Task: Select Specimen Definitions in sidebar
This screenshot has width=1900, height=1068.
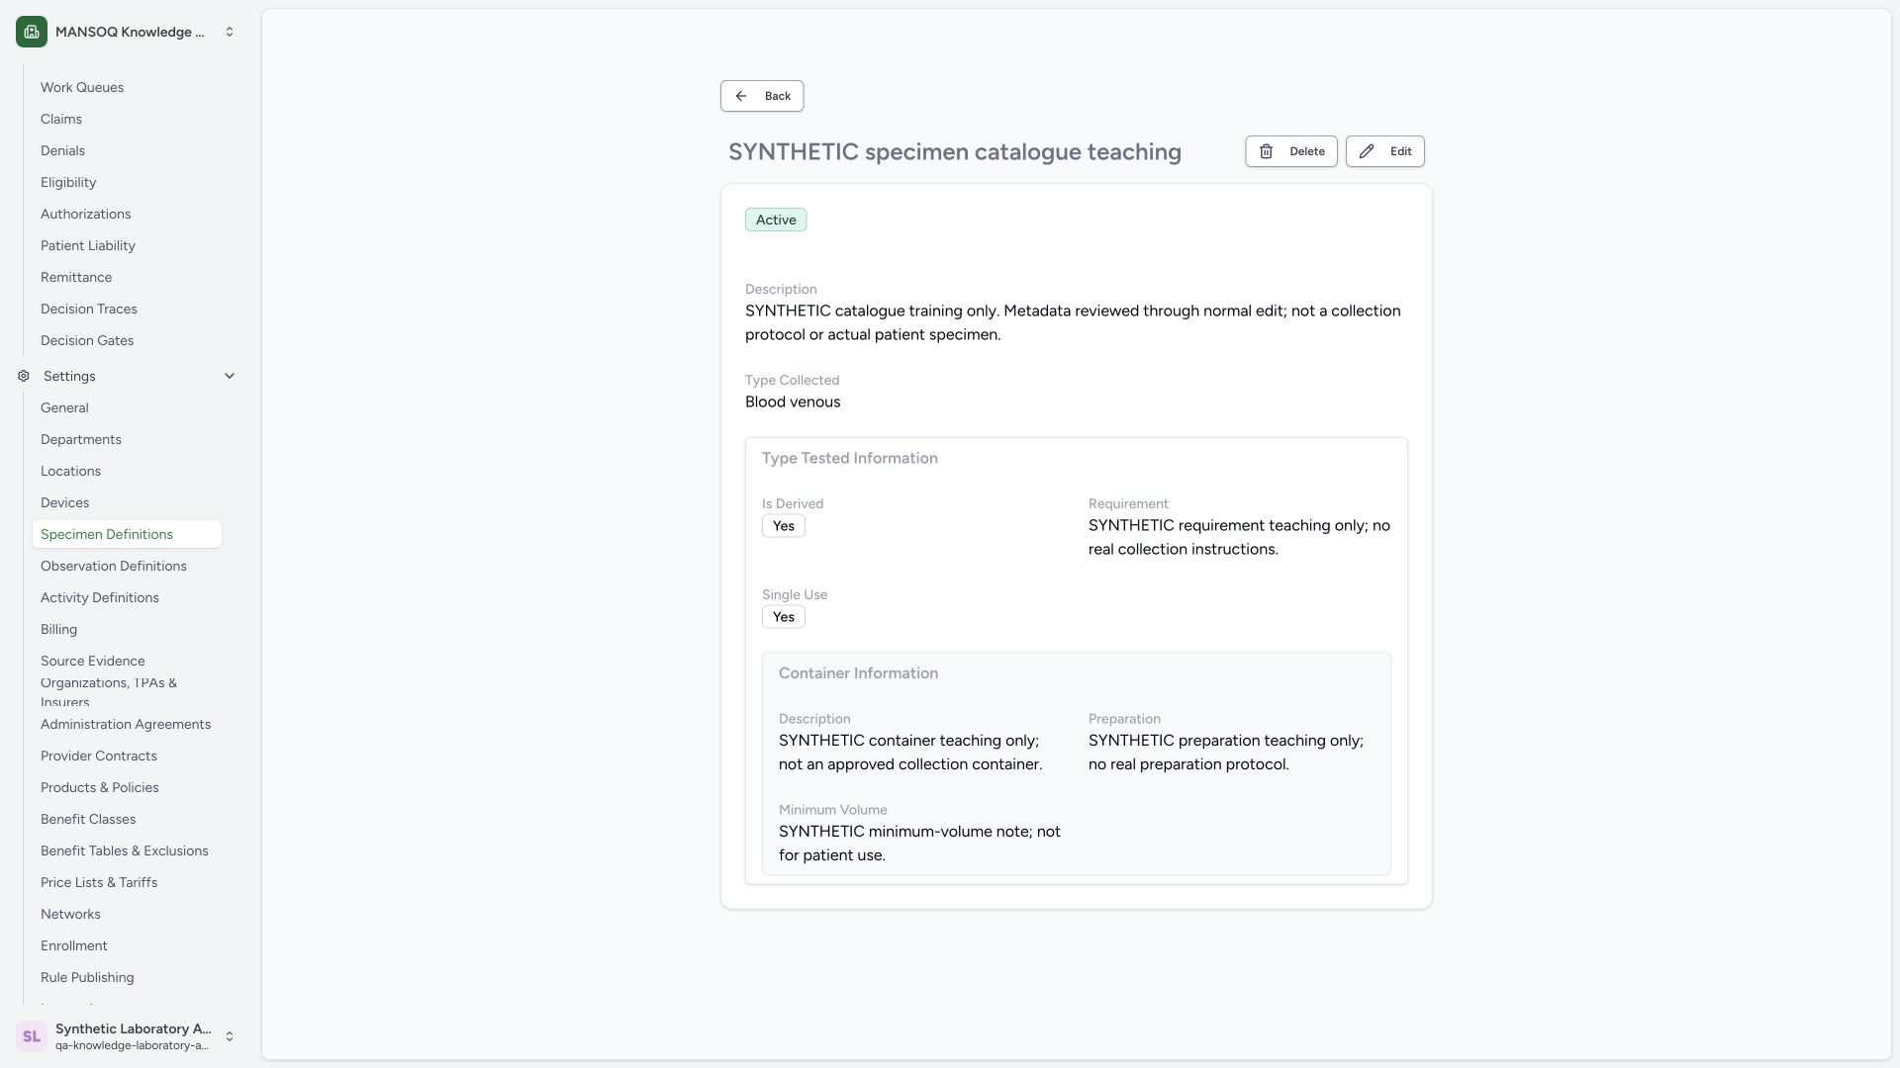Action: (x=127, y=534)
